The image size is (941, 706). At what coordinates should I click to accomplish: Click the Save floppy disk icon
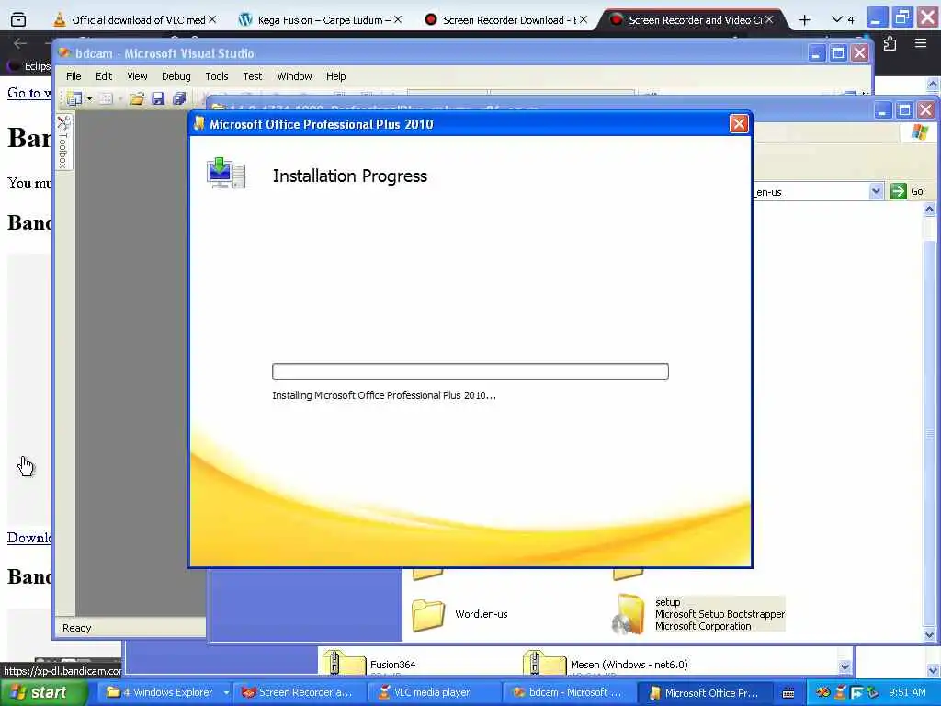(x=158, y=98)
